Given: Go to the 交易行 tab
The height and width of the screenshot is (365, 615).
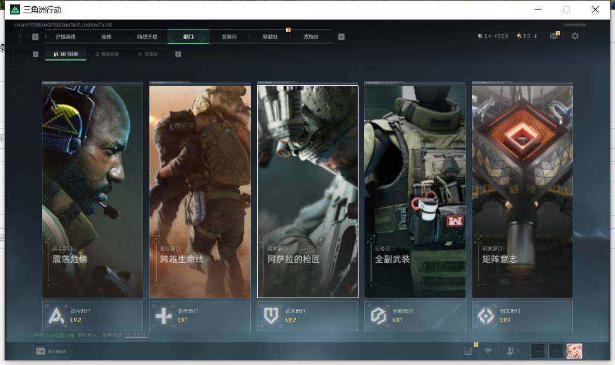Looking at the screenshot, I should [x=229, y=37].
